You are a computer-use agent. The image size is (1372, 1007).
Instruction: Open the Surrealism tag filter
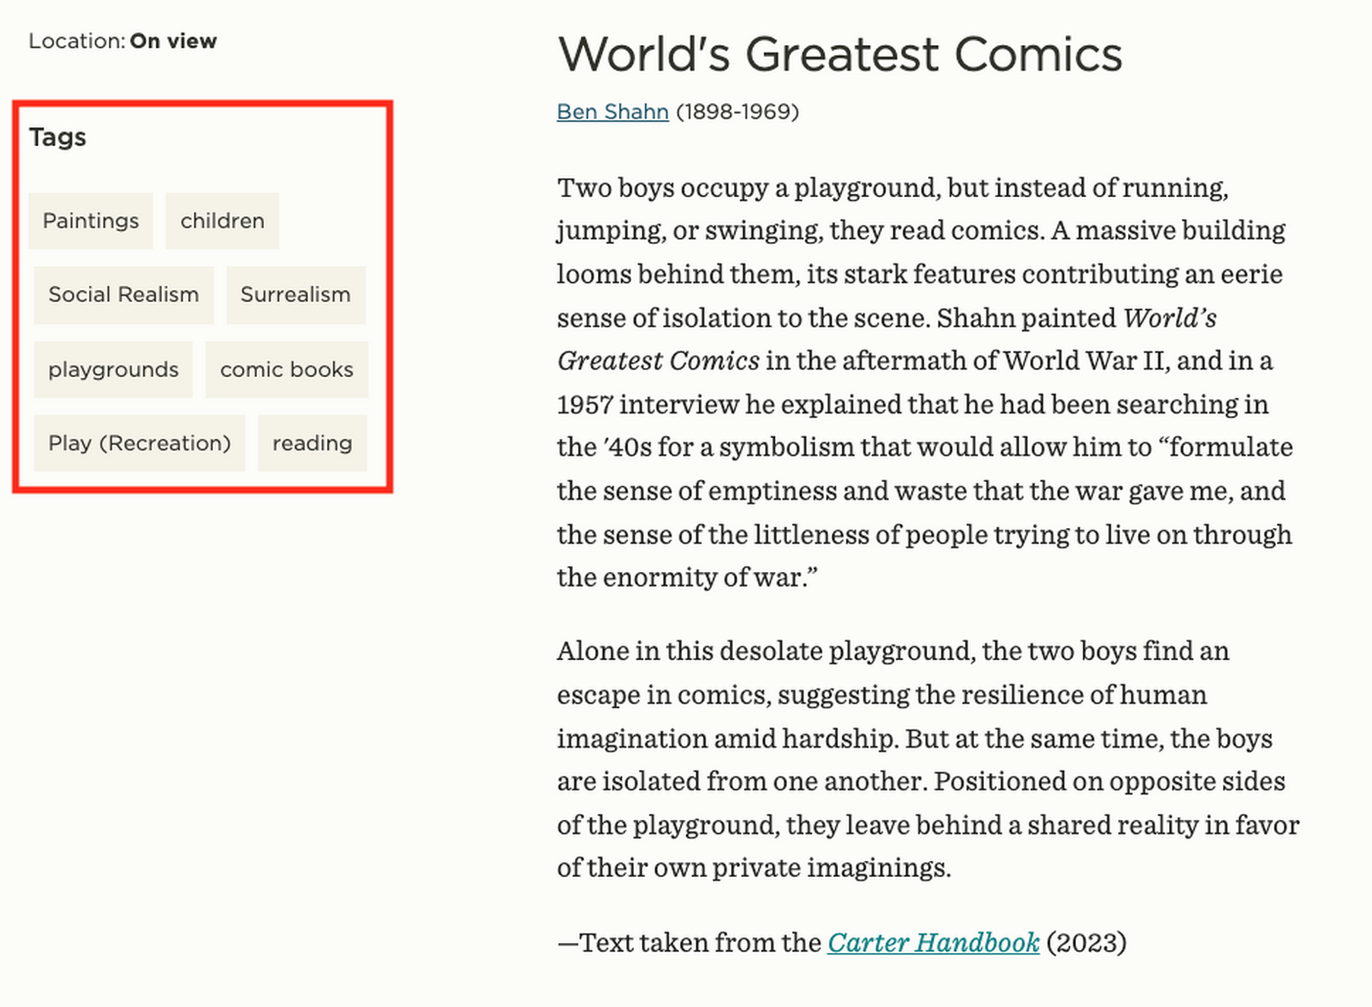pos(295,294)
